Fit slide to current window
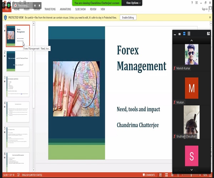The image size is (214, 178). click(x=210, y=175)
